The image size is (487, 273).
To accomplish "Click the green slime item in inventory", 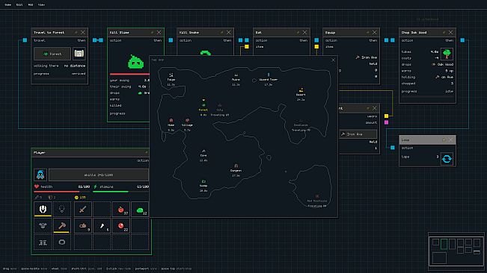I will point(140,210).
